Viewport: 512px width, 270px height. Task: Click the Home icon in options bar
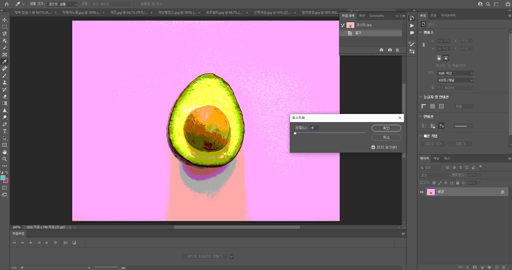point(7,4)
